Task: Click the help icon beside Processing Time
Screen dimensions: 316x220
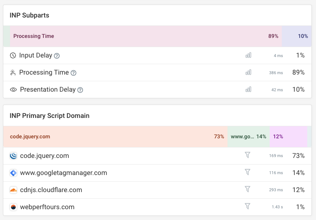Action: tap(73, 73)
